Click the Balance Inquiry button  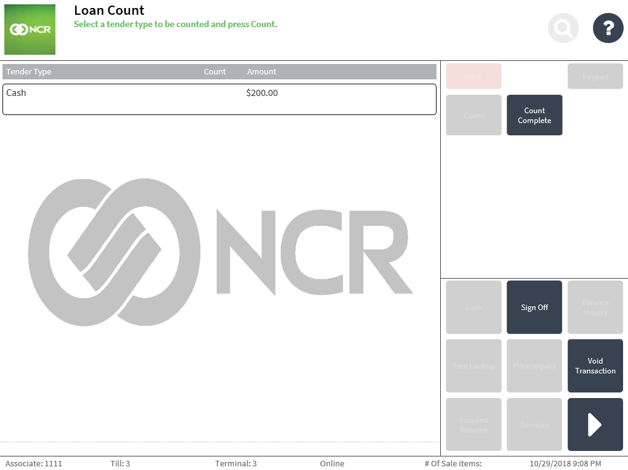coord(595,308)
